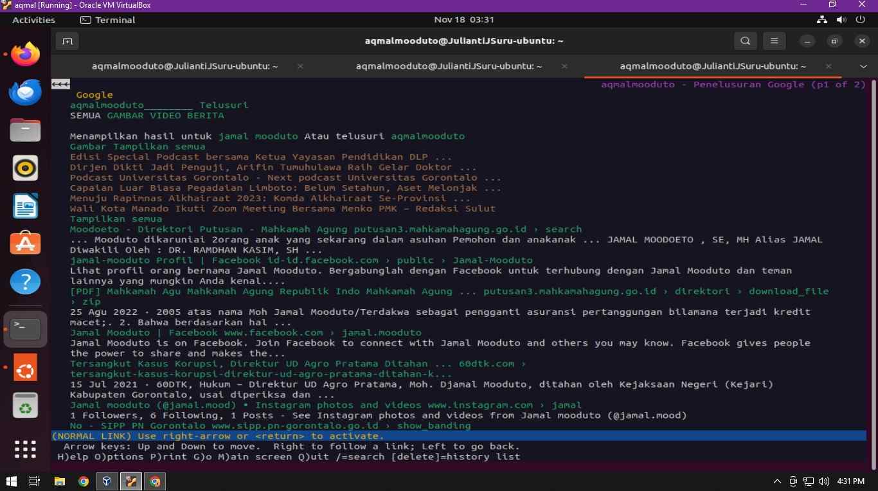Show hidden Windows tray icons chevron

[777, 481]
